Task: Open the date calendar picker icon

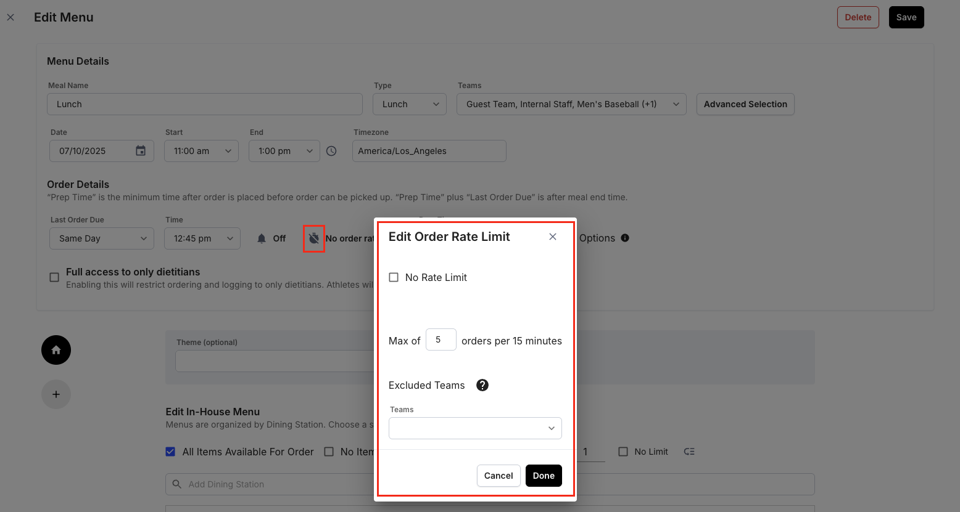Action: point(141,151)
